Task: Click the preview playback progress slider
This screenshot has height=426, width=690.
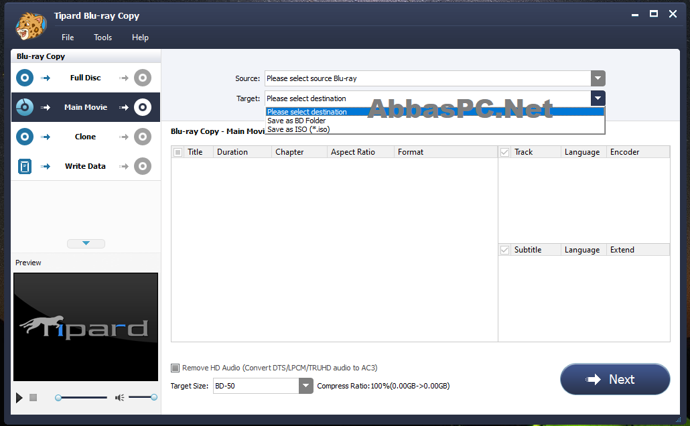Action: click(82, 397)
